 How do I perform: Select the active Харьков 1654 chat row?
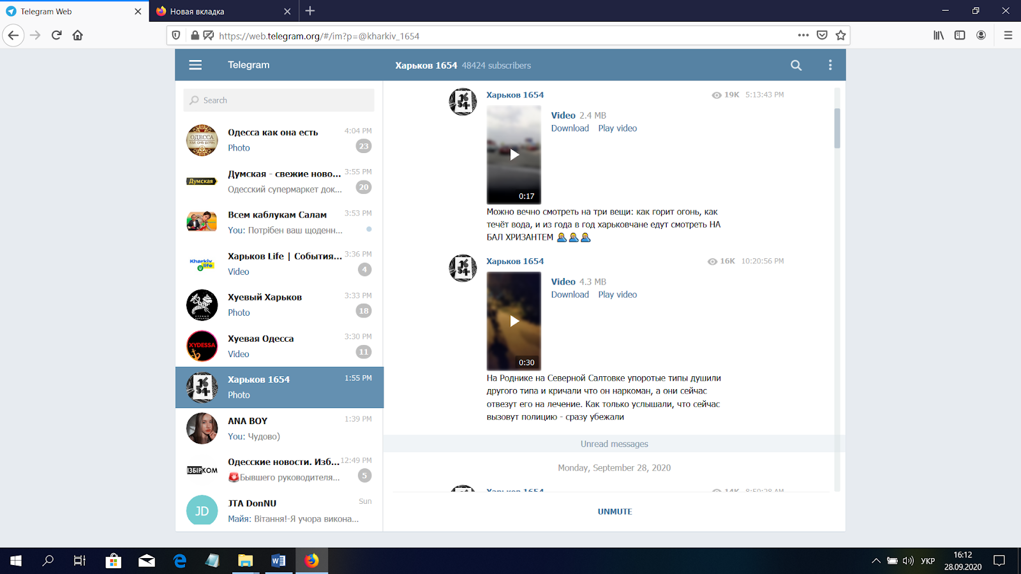click(x=279, y=387)
